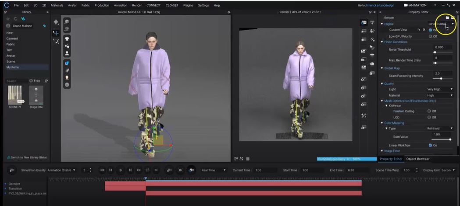Select the Fabric library category
Screen dimensions: 460x206
(11, 44)
